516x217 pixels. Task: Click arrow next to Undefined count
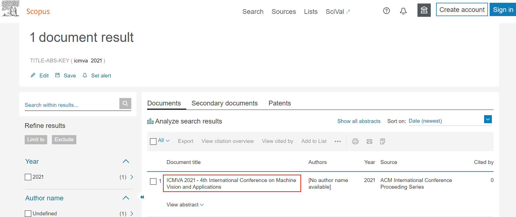click(x=132, y=214)
